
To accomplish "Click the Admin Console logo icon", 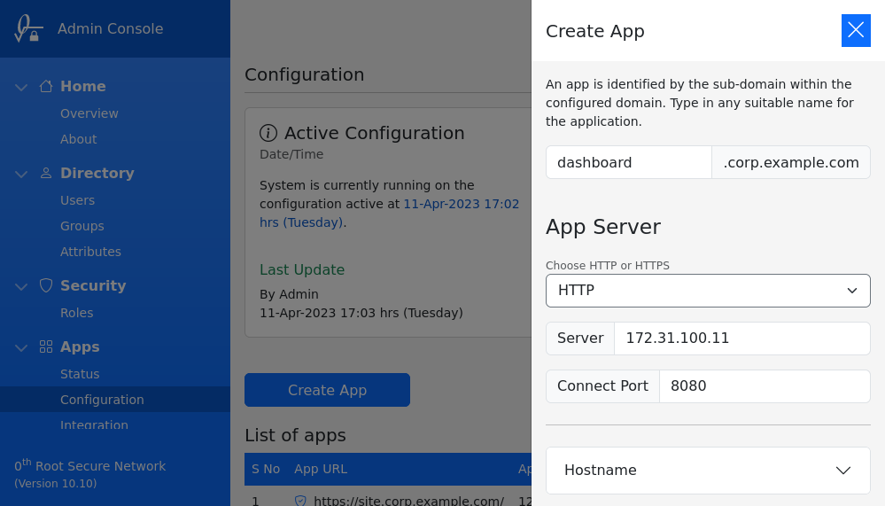I will click(27, 28).
